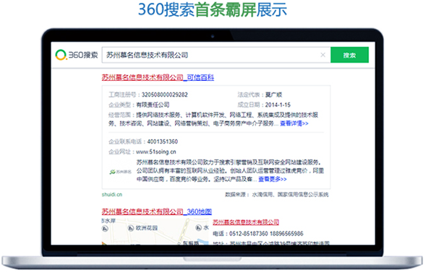Screen dimensions: 431x277
Task: Click the website www.51soing.cn text
Action: point(156,152)
